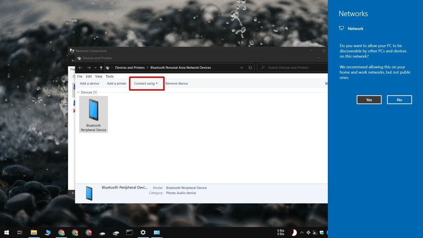423x238 pixels.
Task: Open Settings from the taskbar
Action: pyautogui.click(x=143, y=232)
